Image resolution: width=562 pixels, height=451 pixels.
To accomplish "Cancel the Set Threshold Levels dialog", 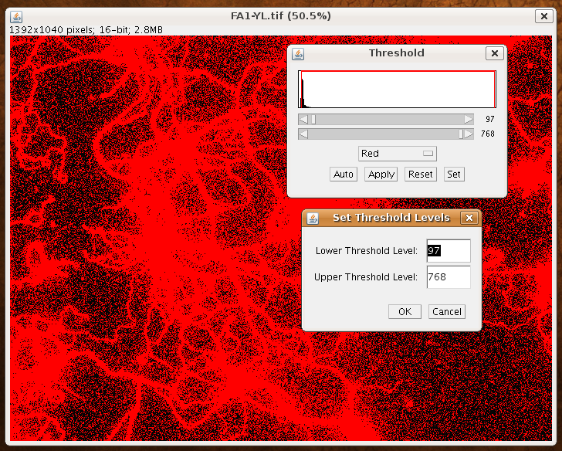I will pyautogui.click(x=447, y=312).
